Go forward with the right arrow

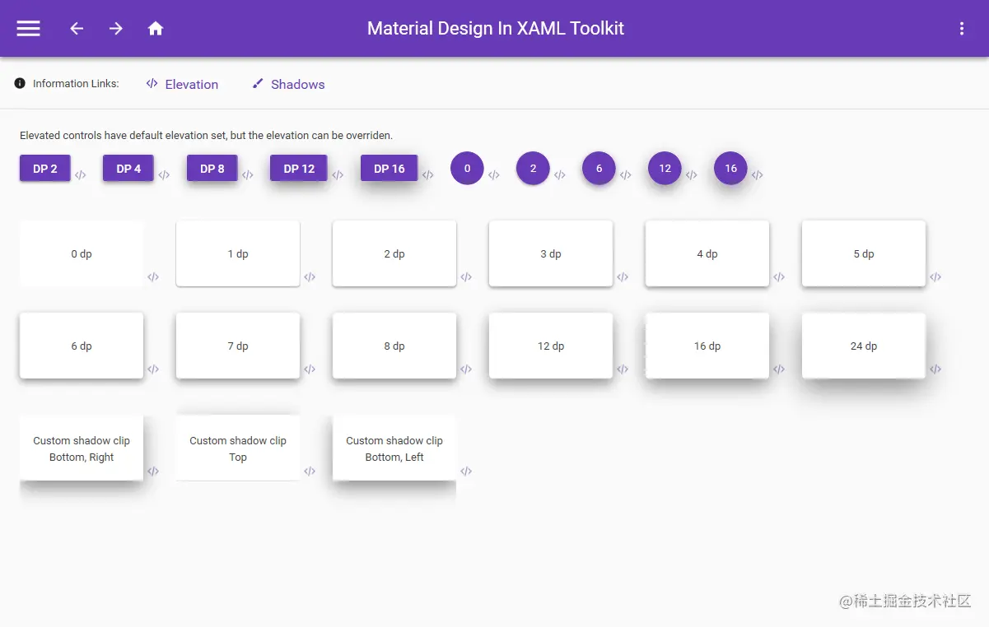[116, 29]
